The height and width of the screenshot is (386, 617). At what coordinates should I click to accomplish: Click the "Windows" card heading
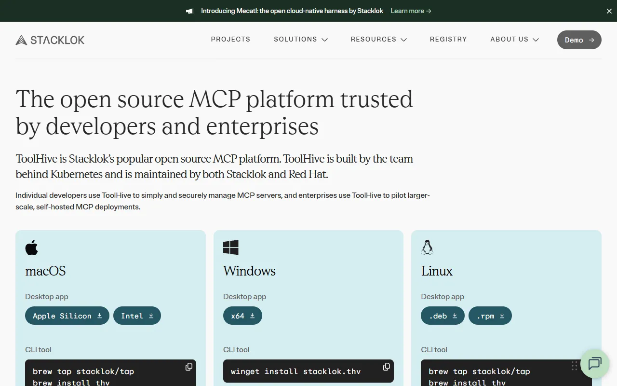(249, 271)
